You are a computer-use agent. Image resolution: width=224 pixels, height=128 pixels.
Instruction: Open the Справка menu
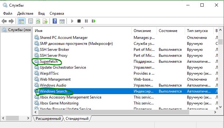[x=56, y=13]
